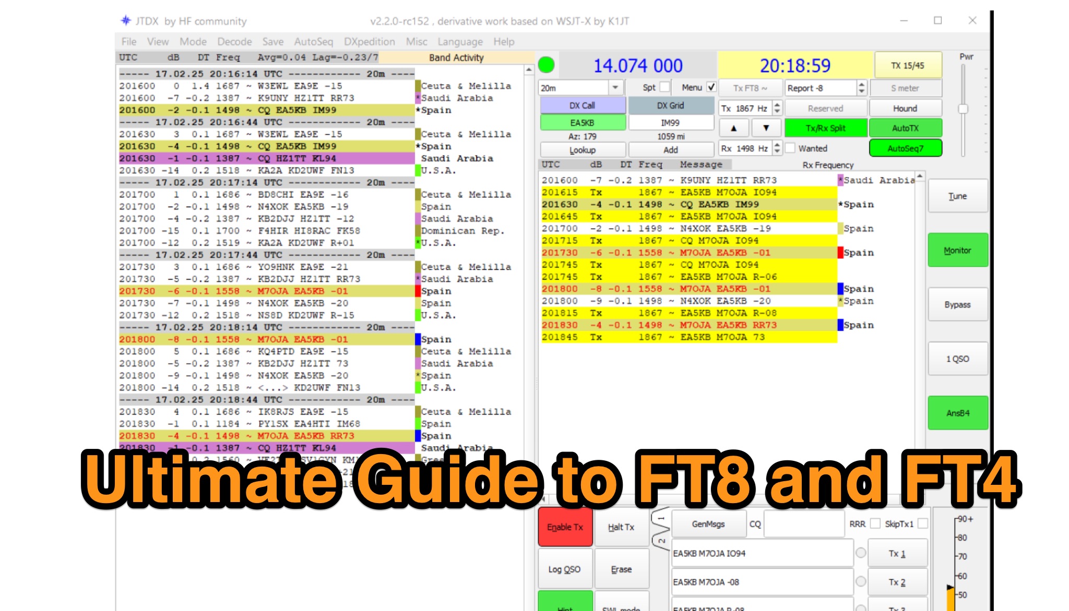Click the down arrow frequency button

coord(766,128)
